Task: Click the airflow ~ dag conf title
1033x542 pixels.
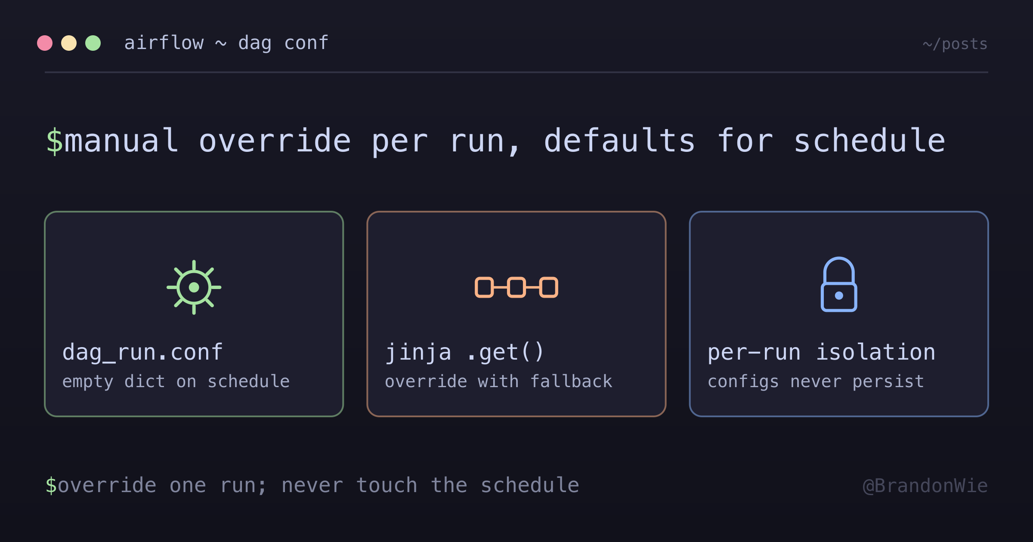Action: point(226,43)
